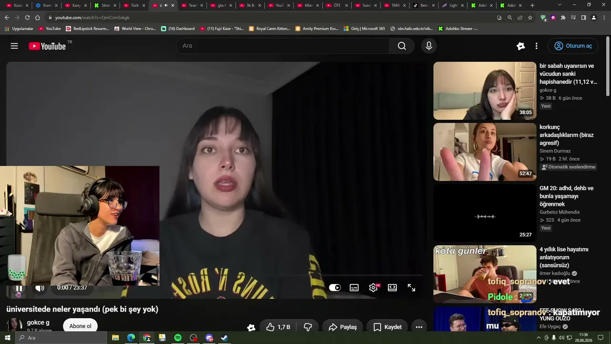Open the browser profile avatar
The image size is (611, 344).
click(x=593, y=18)
